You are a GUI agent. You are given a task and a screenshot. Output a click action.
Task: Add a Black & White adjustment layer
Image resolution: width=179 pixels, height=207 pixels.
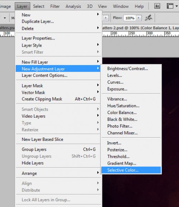coord(131,119)
